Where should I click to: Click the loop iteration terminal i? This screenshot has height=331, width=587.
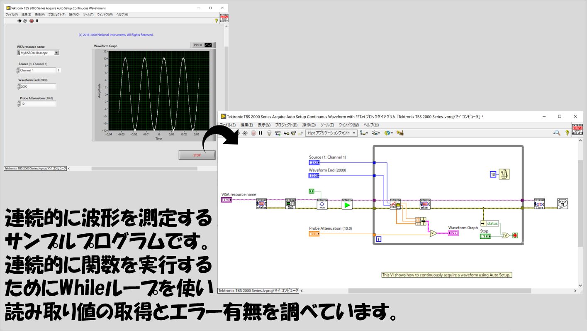(378, 239)
